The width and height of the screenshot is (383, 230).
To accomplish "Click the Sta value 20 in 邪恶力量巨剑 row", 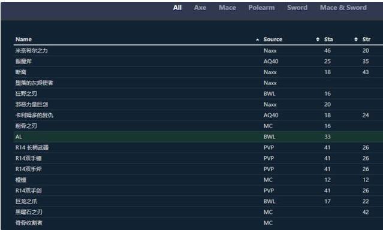I will tap(327, 104).
